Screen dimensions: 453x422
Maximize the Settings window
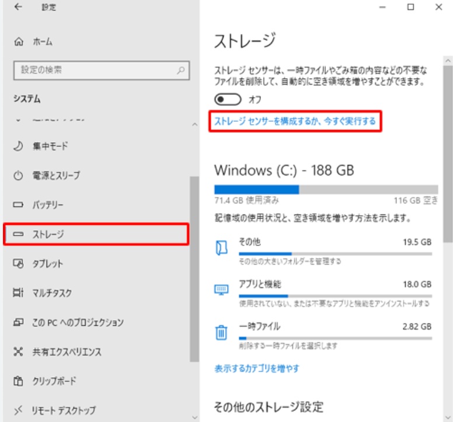click(410, 7)
